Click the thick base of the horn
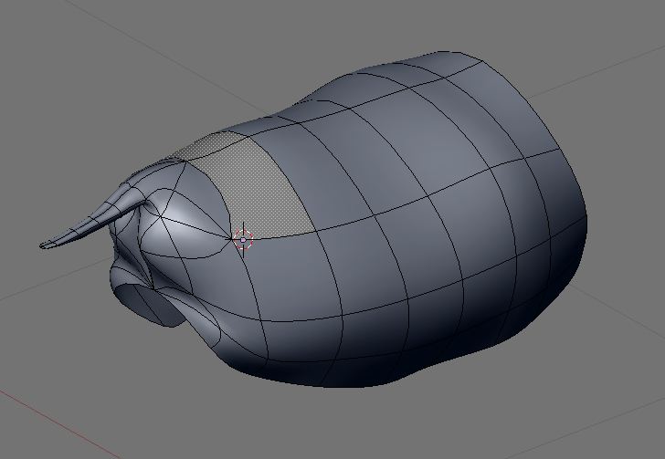The image size is (665, 459). (132, 199)
